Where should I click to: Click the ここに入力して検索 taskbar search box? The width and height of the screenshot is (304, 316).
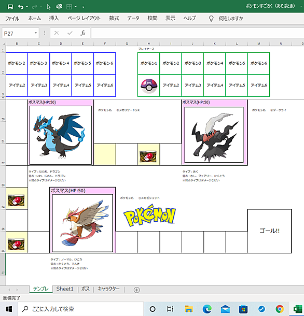point(81,309)
